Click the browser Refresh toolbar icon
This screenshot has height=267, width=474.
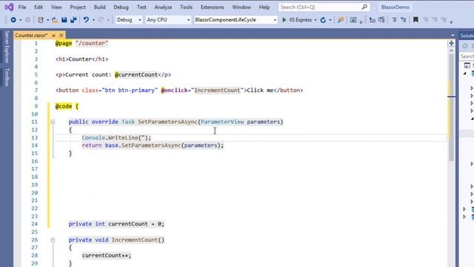point(323,20)
